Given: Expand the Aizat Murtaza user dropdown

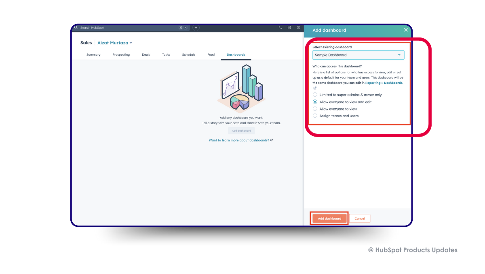Looking at the screenshot, I should tap(115, 43).
